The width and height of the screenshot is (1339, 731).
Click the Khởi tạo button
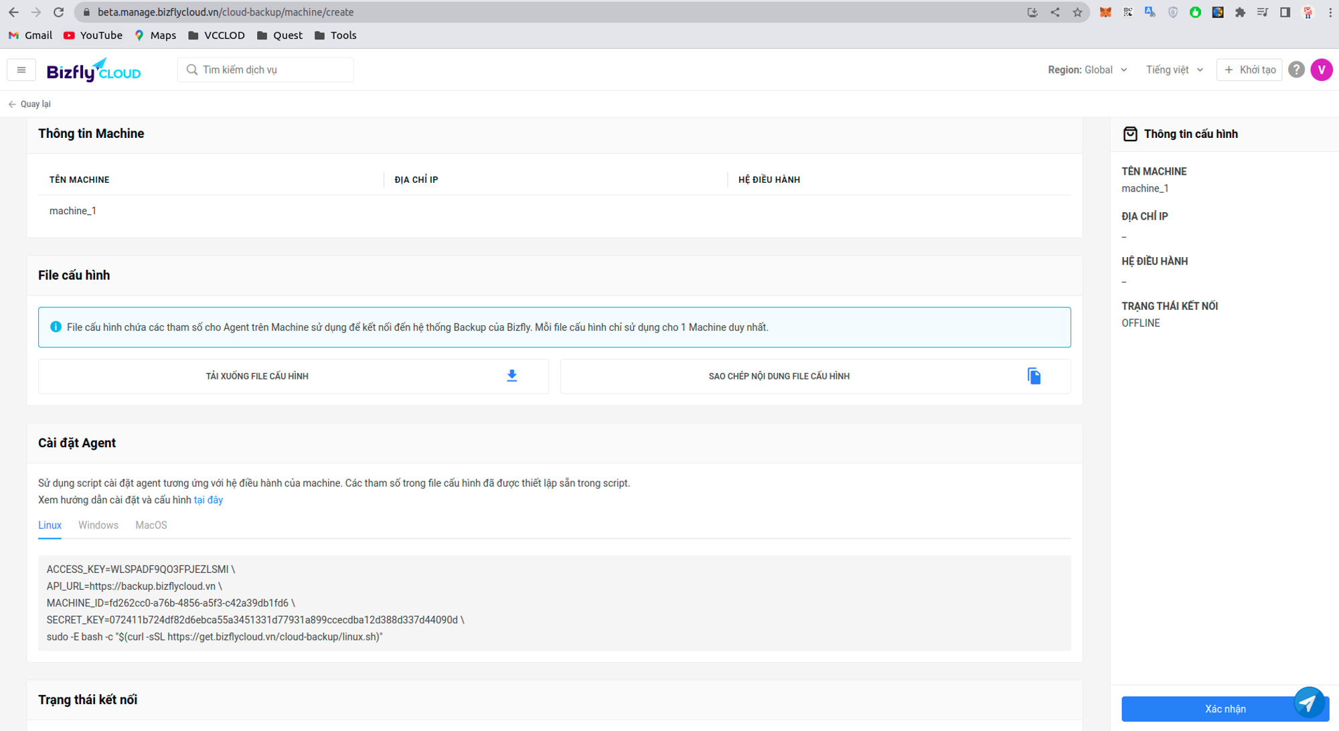pos(1249,69)
